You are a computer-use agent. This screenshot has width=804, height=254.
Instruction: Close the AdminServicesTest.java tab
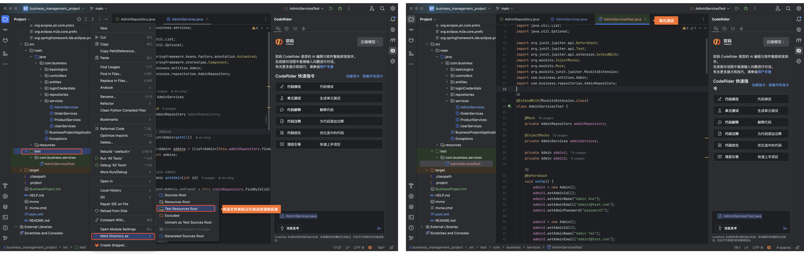[645, 19]
